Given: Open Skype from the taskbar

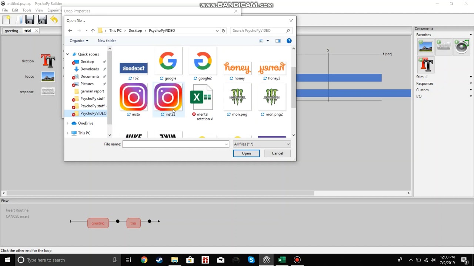Looking at the screenshot, I should click(251, 260).
